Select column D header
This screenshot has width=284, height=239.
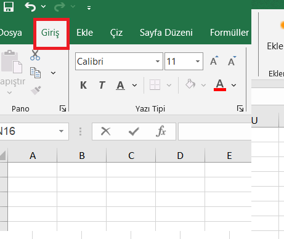(181, 155)
